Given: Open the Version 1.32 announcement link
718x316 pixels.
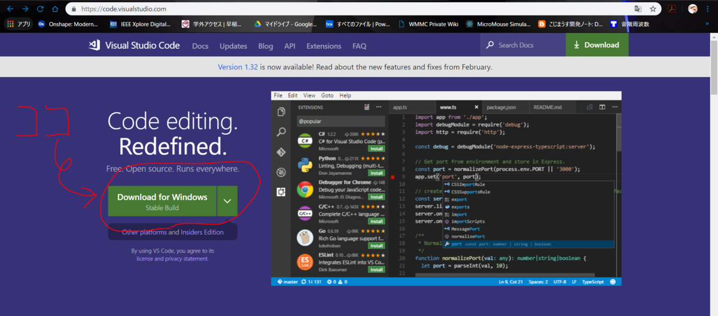Looking at the screenshot, I should pyautogui.click(x=238, y=67).
